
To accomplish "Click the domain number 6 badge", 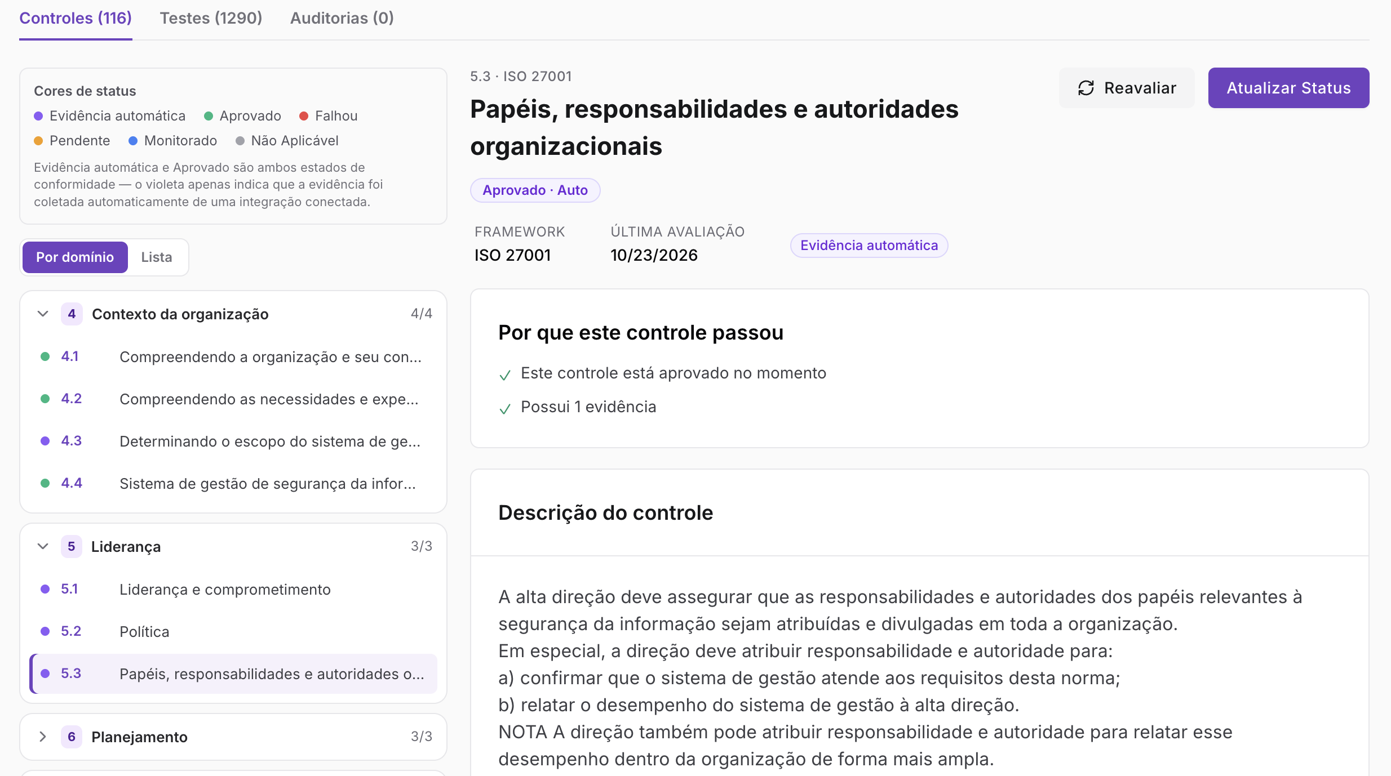I will [72, 737].
